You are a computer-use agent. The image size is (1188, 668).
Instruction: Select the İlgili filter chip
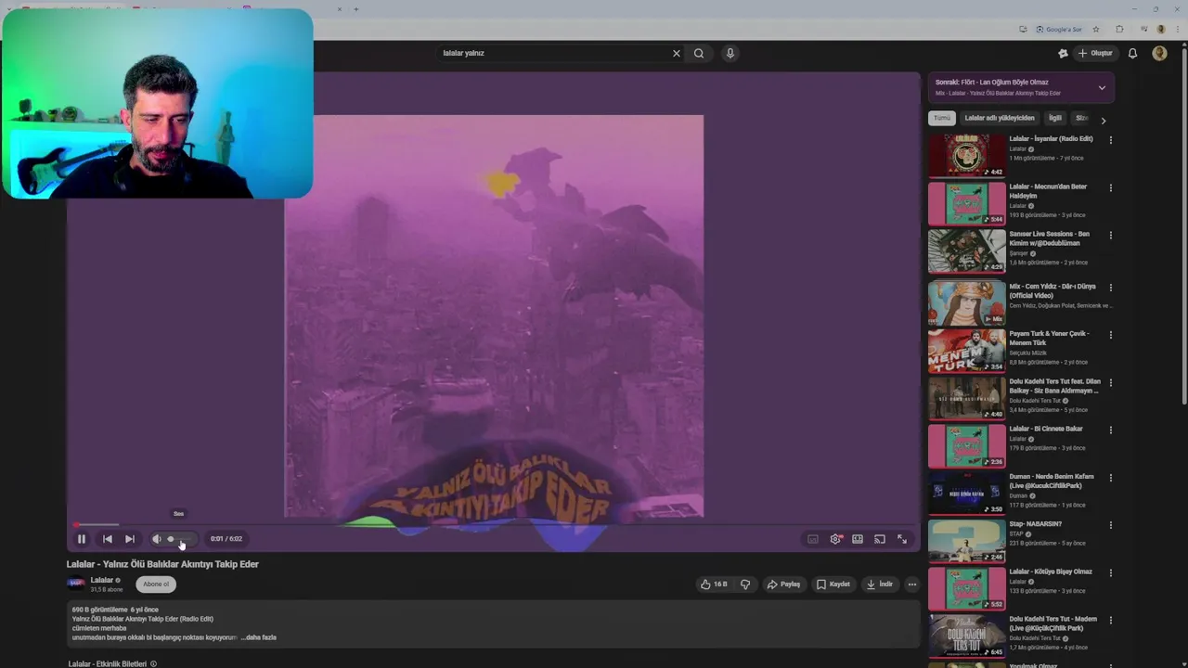(1055, 119)
